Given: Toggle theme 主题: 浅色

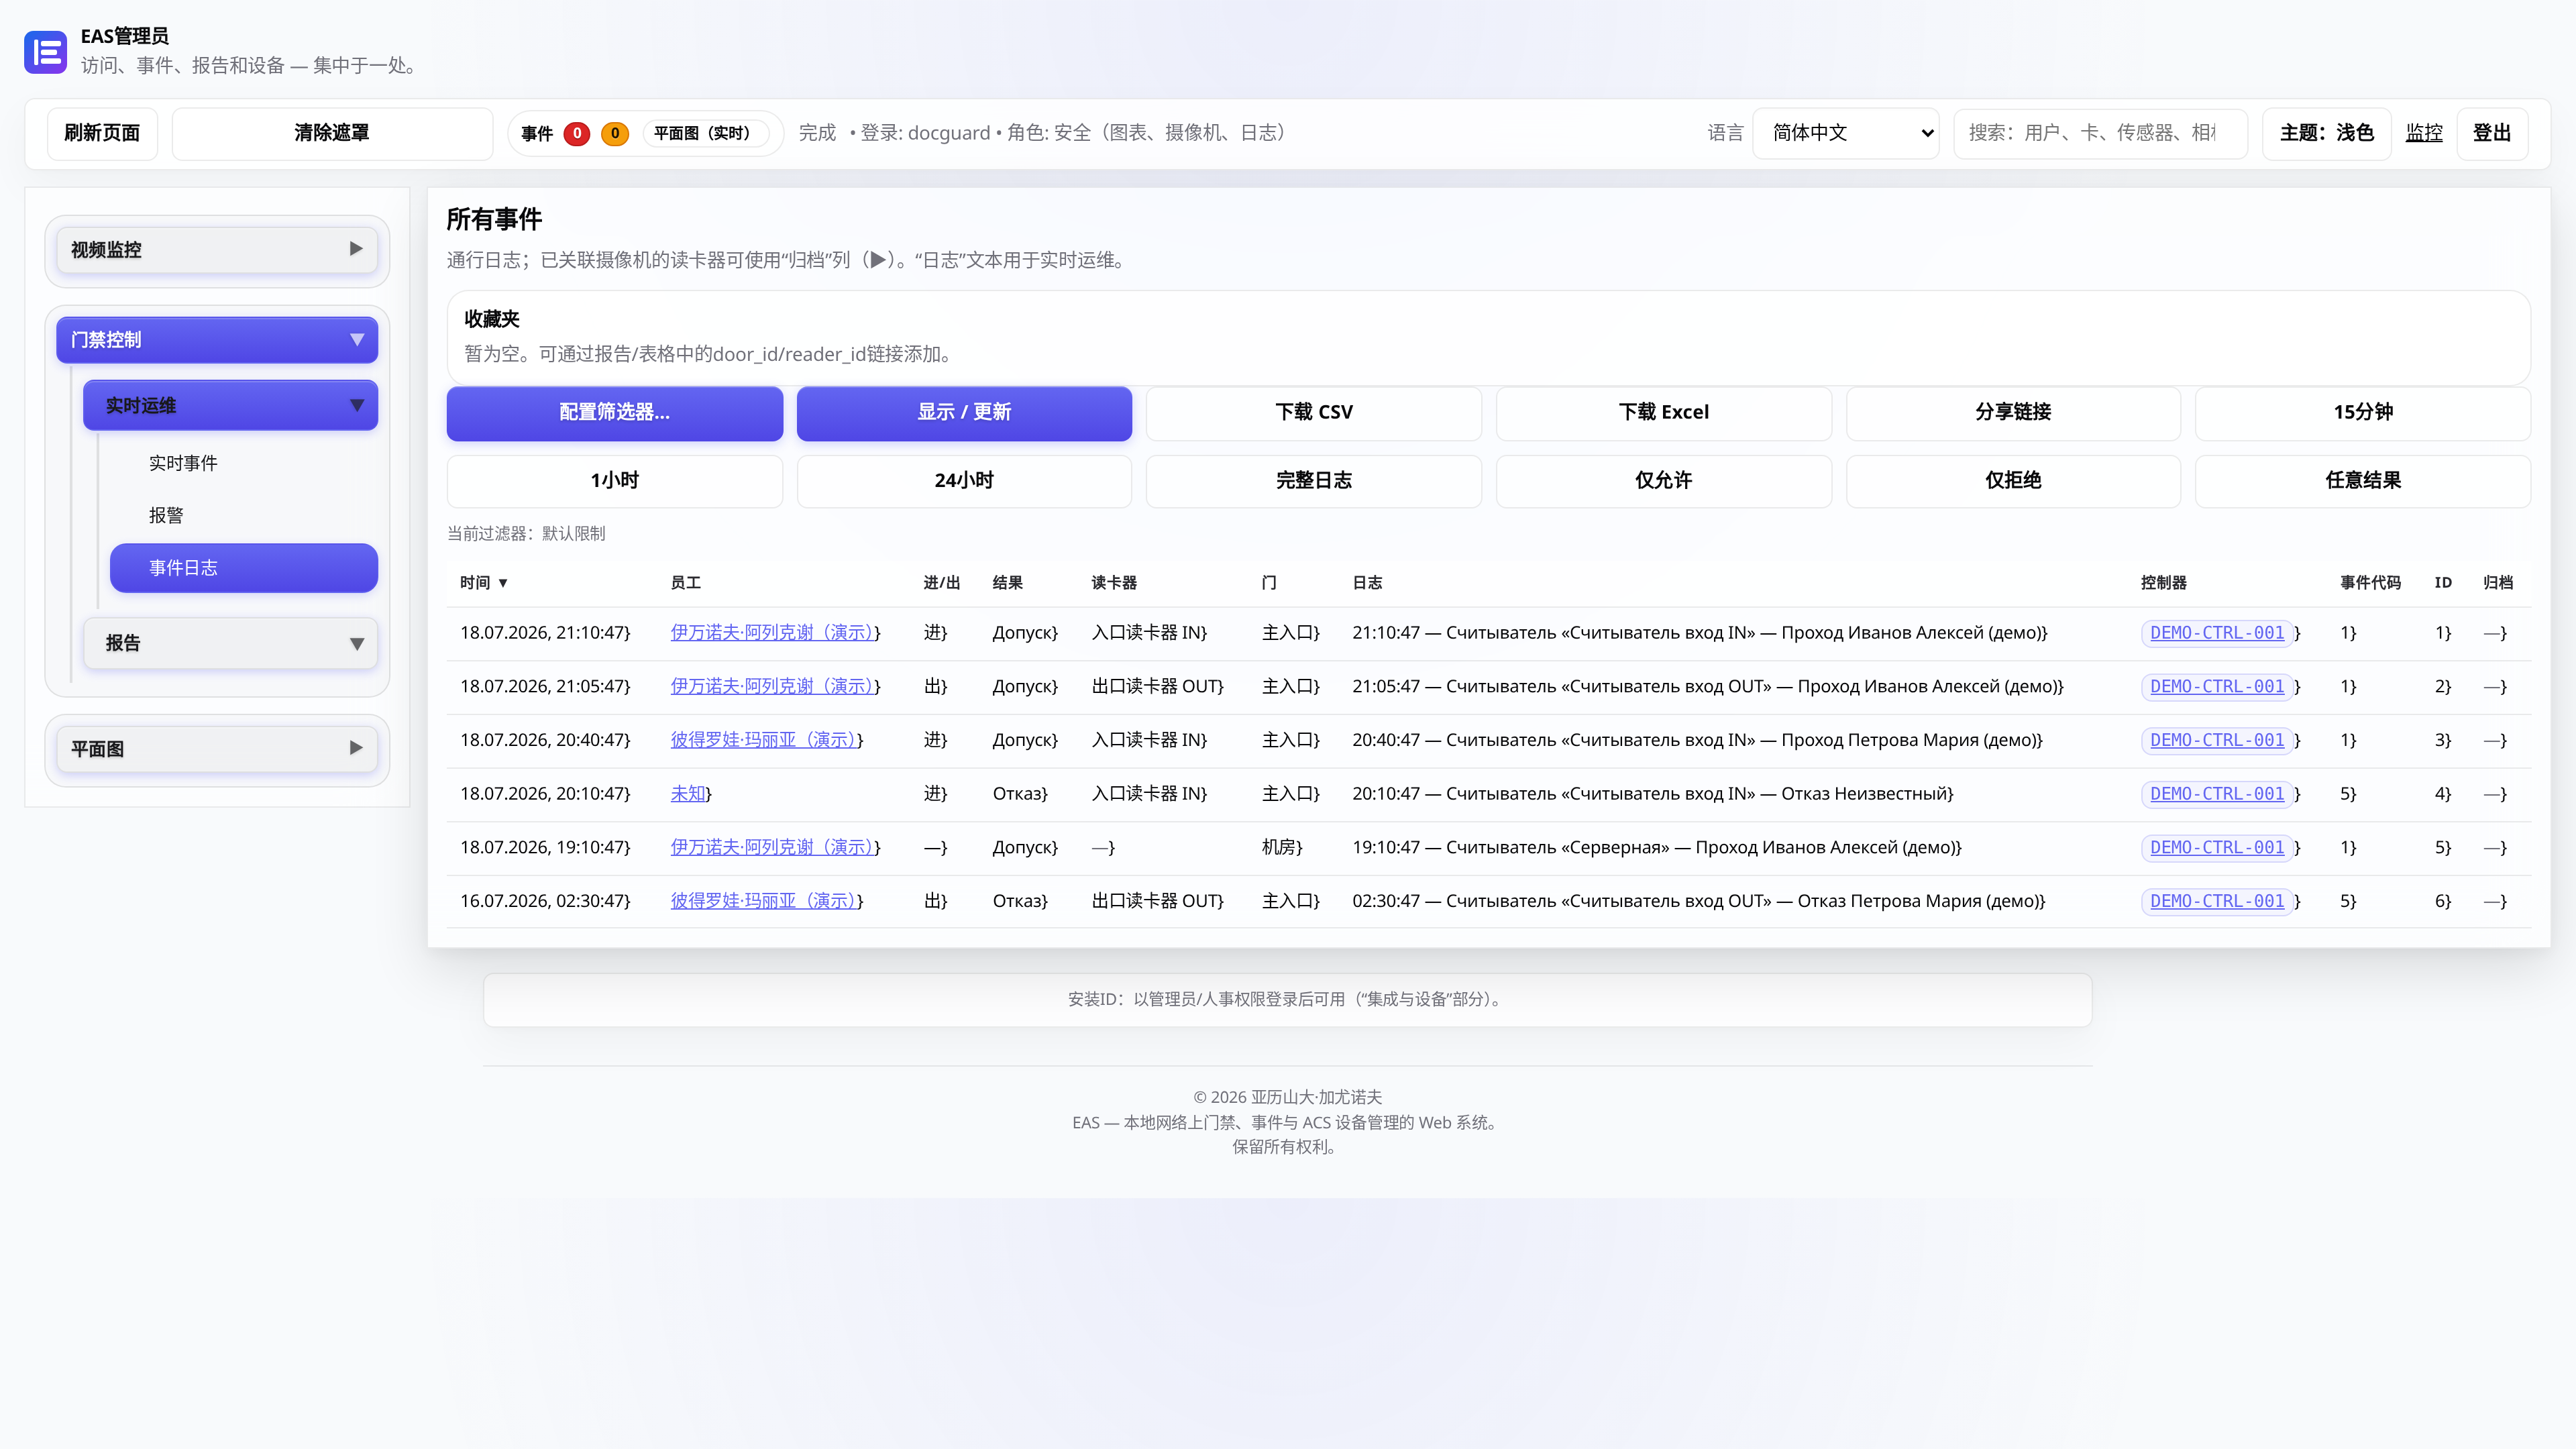Looking at the screenshot, I should pos(2327,133).
